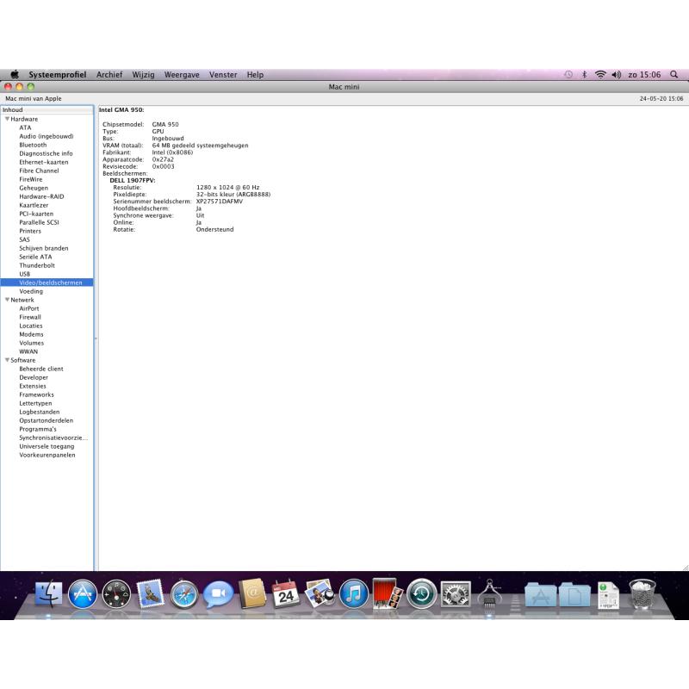The width and height of the screenshot is (689, 689).
Task: Select USB in sidebar
Action: click(x=25, y=274)
